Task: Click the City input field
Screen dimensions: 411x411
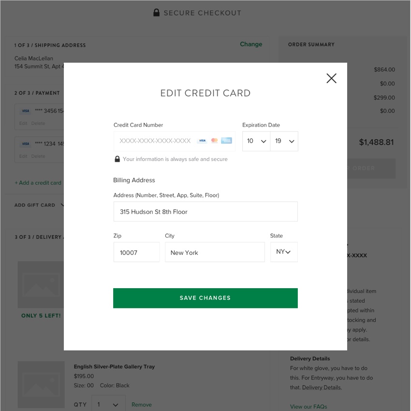Action: [x=215, y=252]
